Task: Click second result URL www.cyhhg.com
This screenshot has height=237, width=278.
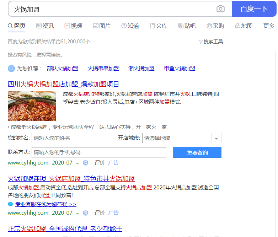Action: point(28,213)
